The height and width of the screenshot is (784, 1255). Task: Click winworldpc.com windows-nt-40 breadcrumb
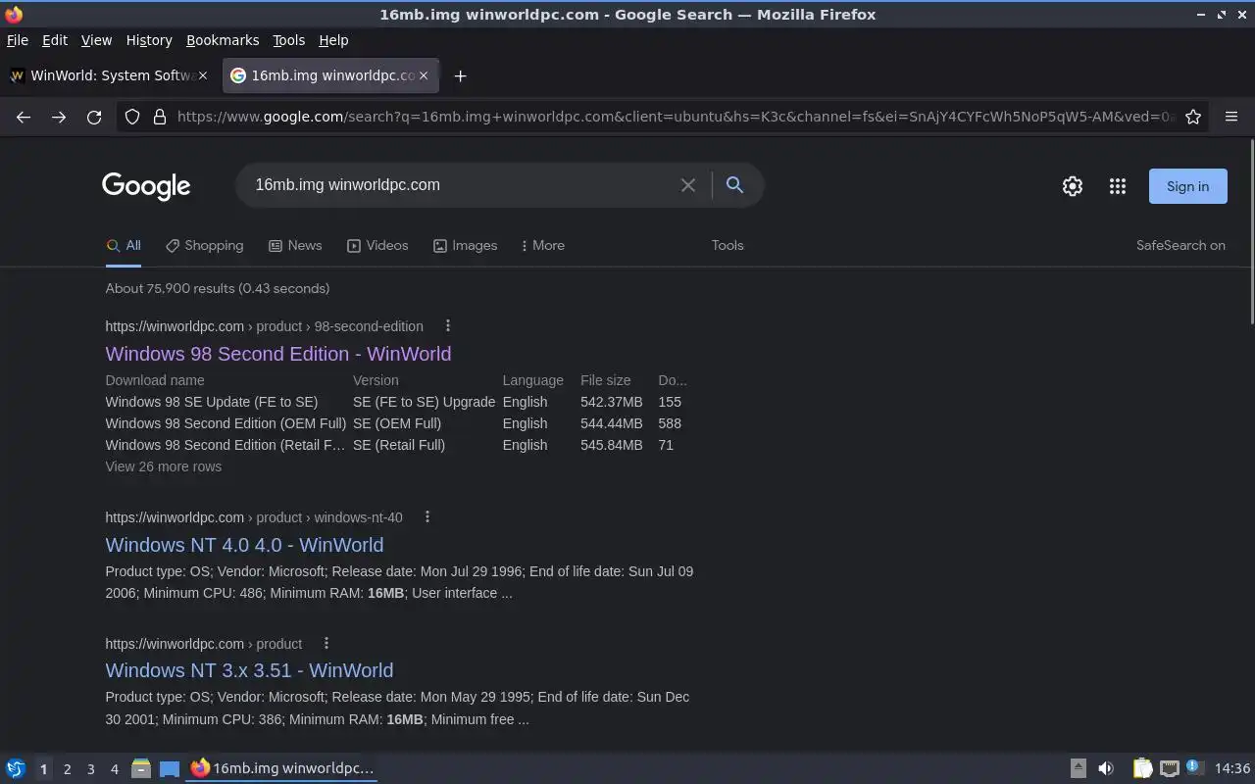point(254,517)
